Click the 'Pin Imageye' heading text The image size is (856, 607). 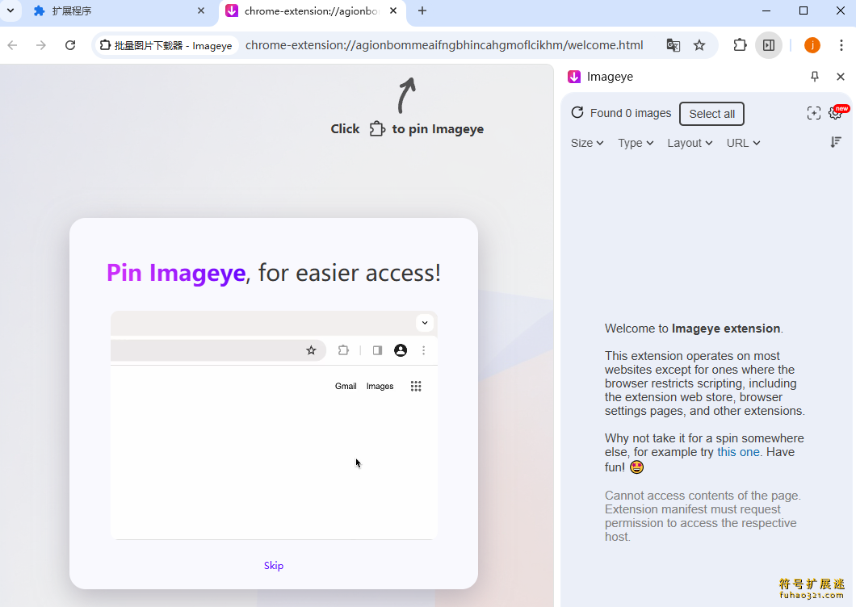176,273
